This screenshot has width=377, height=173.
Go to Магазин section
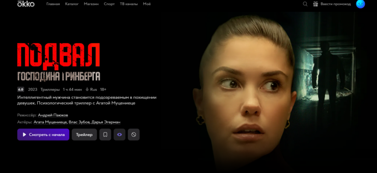click(x=91, y=4)
